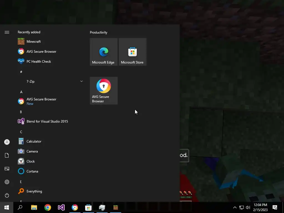Click the Recently added heading
284x213 pixels.
click(x=29, y=32)
